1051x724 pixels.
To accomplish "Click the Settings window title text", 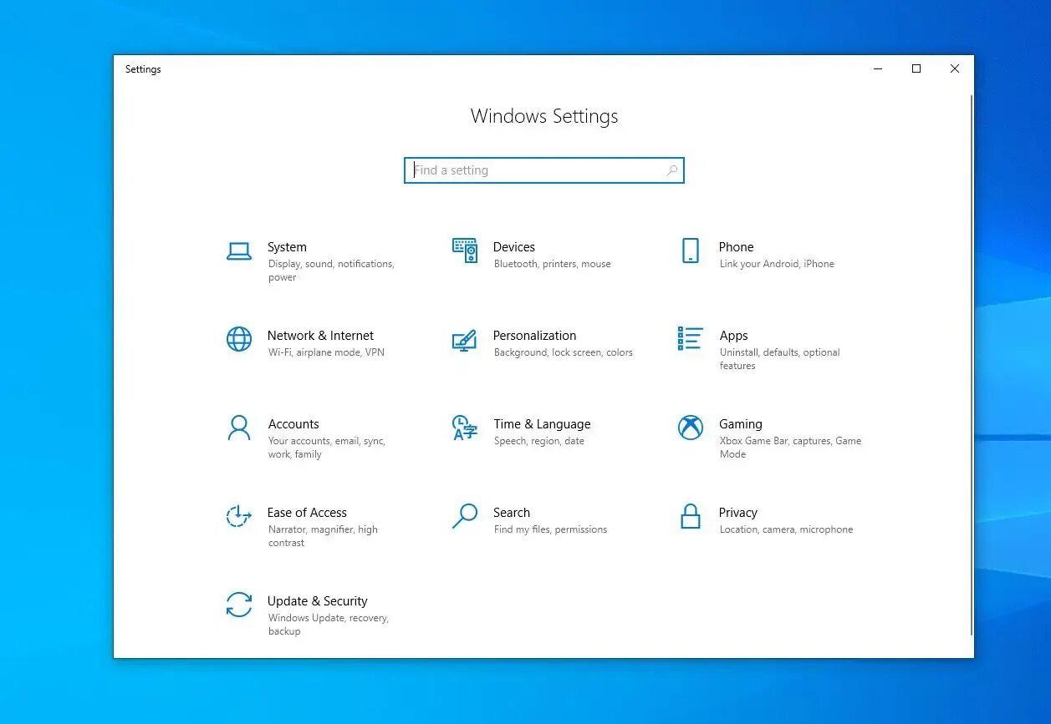I will [x=143, y=69].
